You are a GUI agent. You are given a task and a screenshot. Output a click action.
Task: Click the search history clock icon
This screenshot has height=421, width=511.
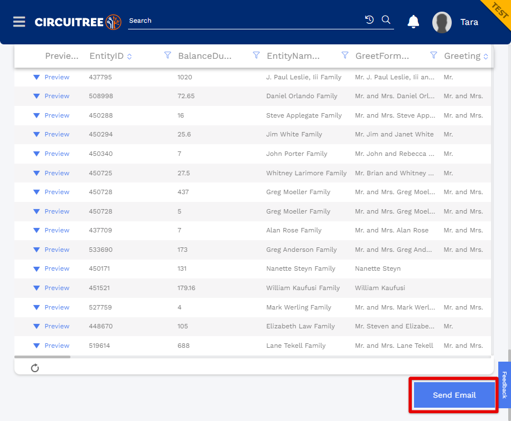tap(369, 20)
